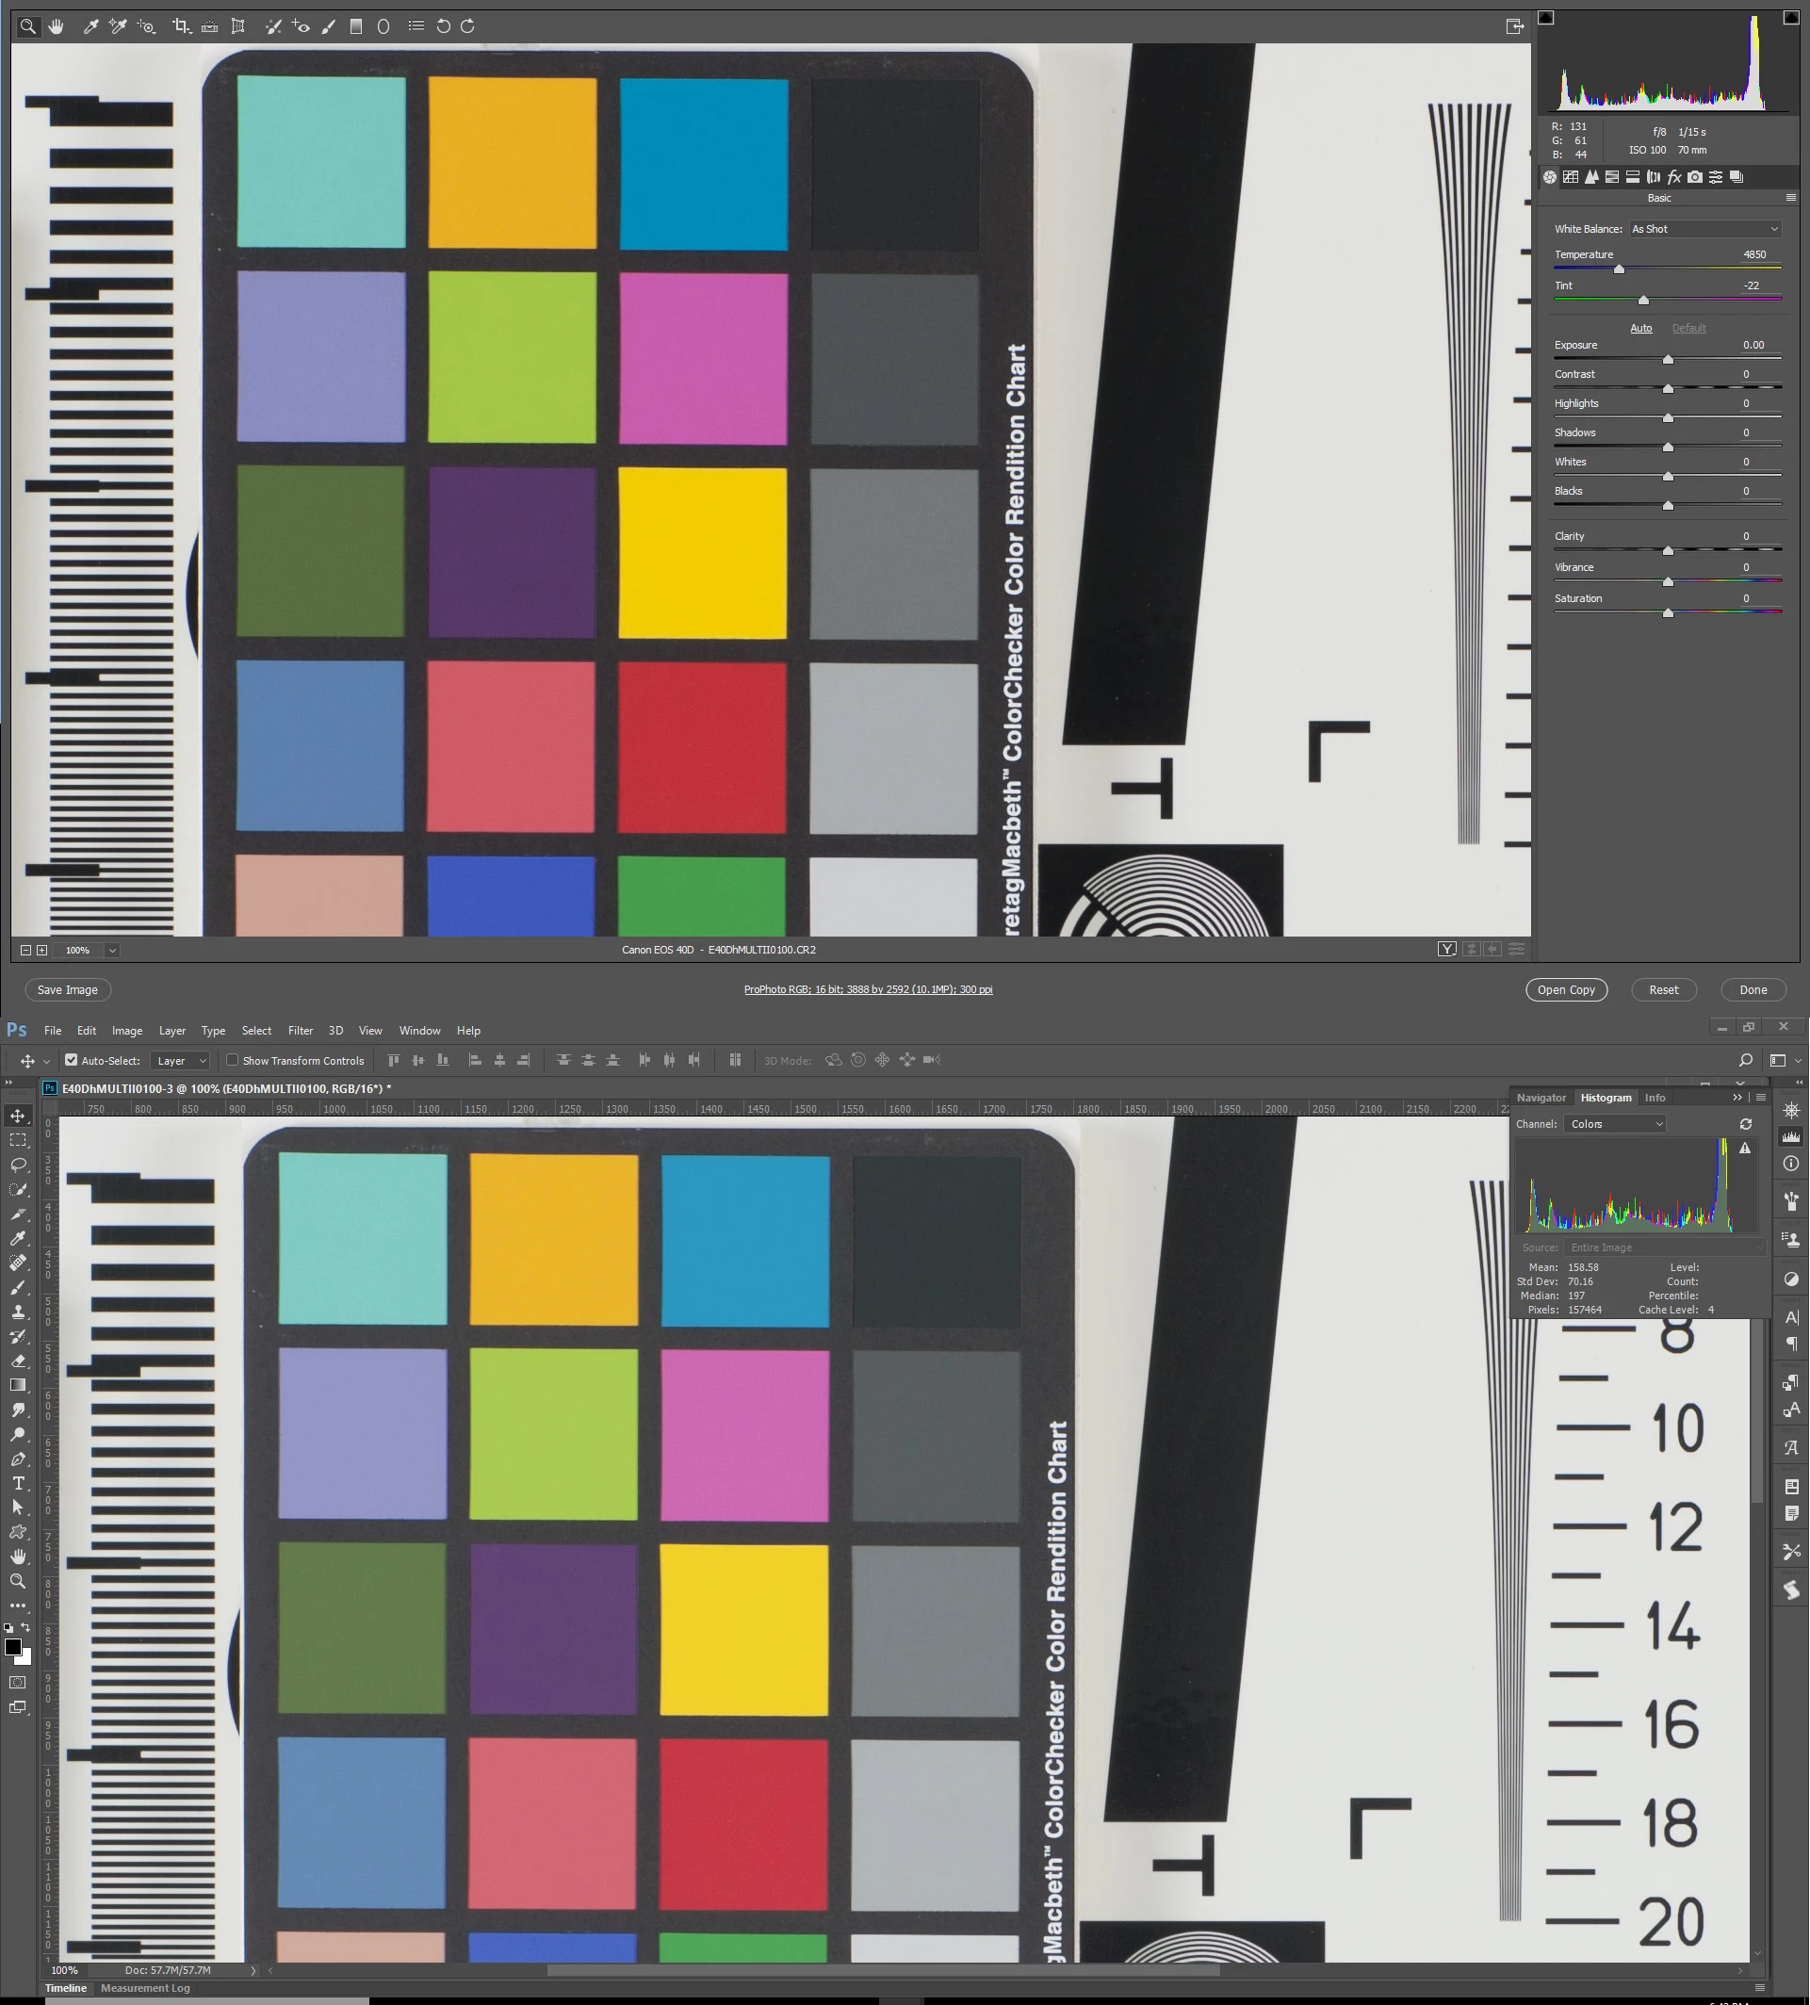This screenshot has width=1810, height=2005.
Task: Open the Tone Curve panel tab icon
Action: pyautogui.click(x=1571, y=177)
